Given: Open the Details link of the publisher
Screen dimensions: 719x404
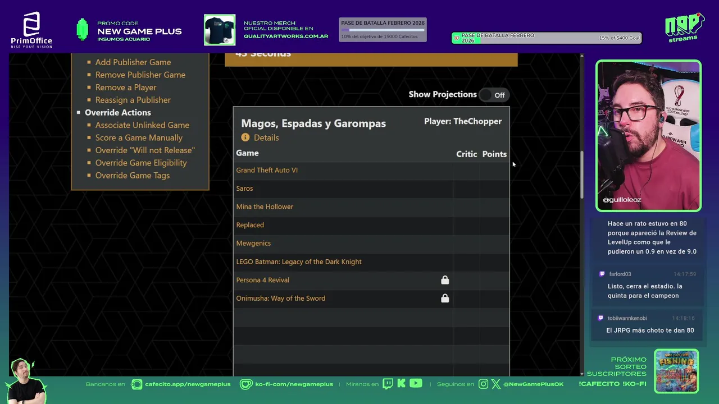Looking at the screenshot, I should pos(266,137).
